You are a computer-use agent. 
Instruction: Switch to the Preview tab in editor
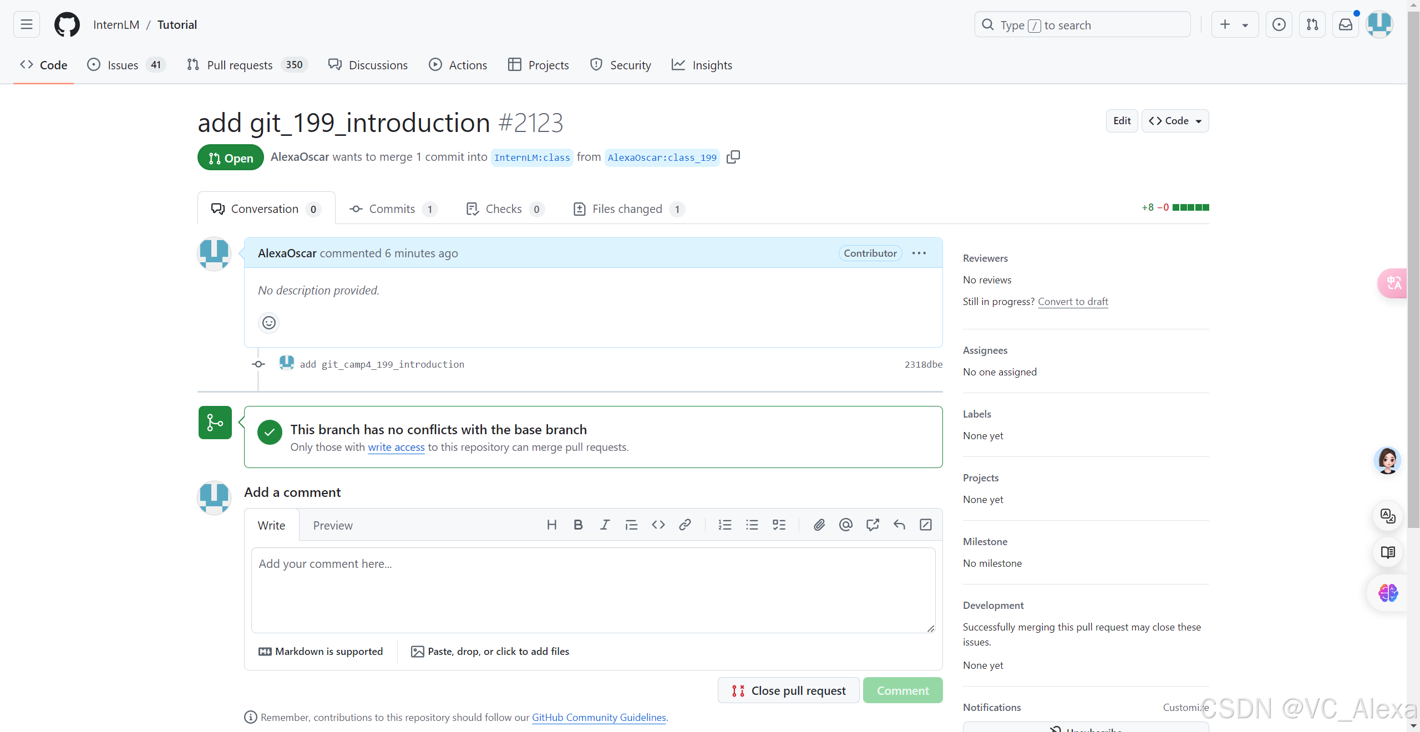333,525
